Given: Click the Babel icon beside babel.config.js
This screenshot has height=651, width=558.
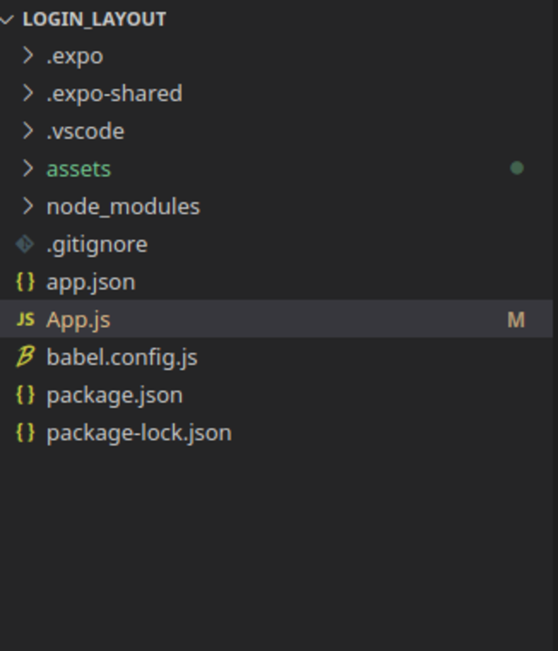Looking at the screenshot, I should coord(25,357).
